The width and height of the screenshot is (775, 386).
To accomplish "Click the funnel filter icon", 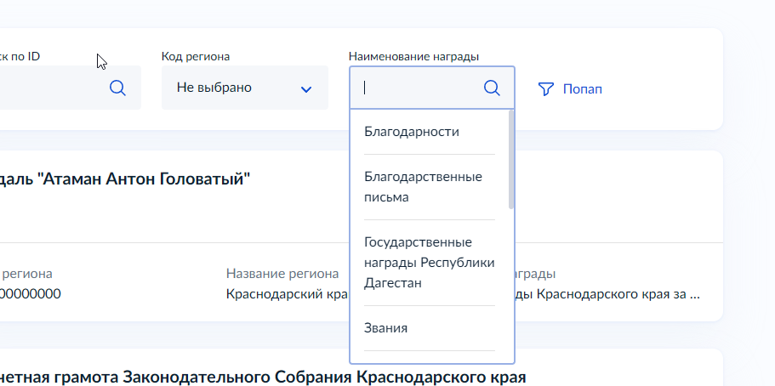I will coord(546,88).
